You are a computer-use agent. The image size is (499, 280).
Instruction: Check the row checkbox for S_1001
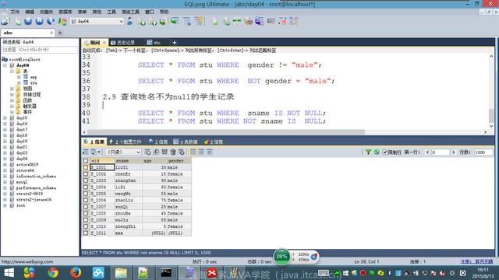click(86, 167)
